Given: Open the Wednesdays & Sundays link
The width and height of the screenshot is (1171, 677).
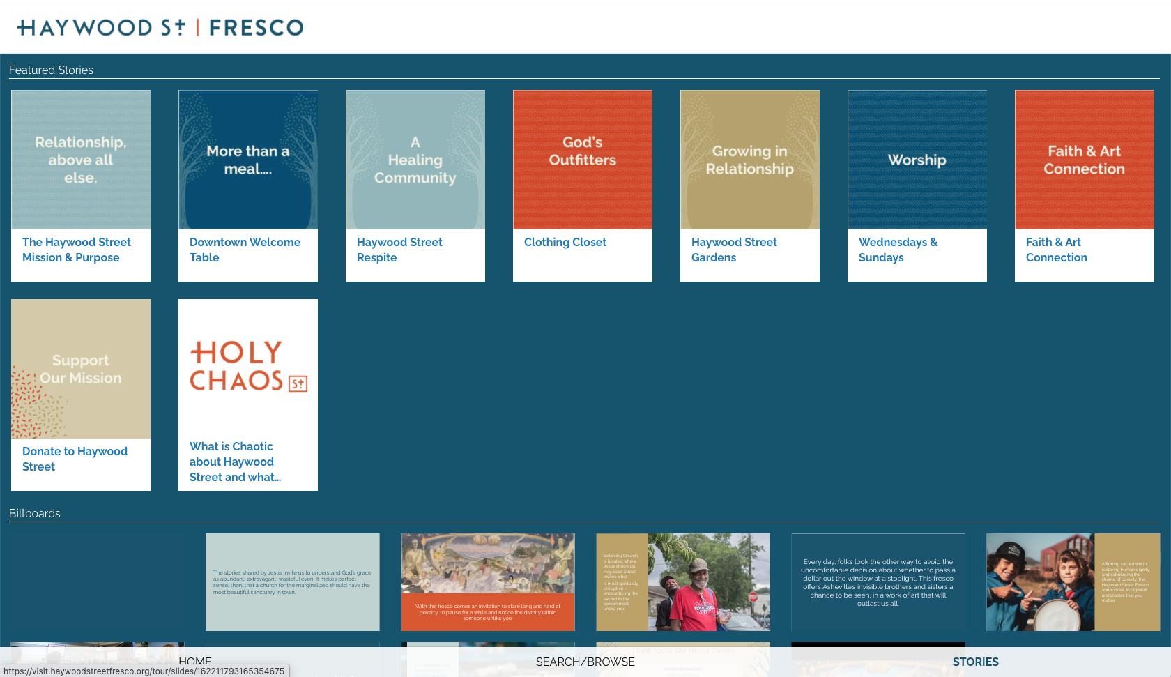Looking at the screenshot, I should click(898, 250).
